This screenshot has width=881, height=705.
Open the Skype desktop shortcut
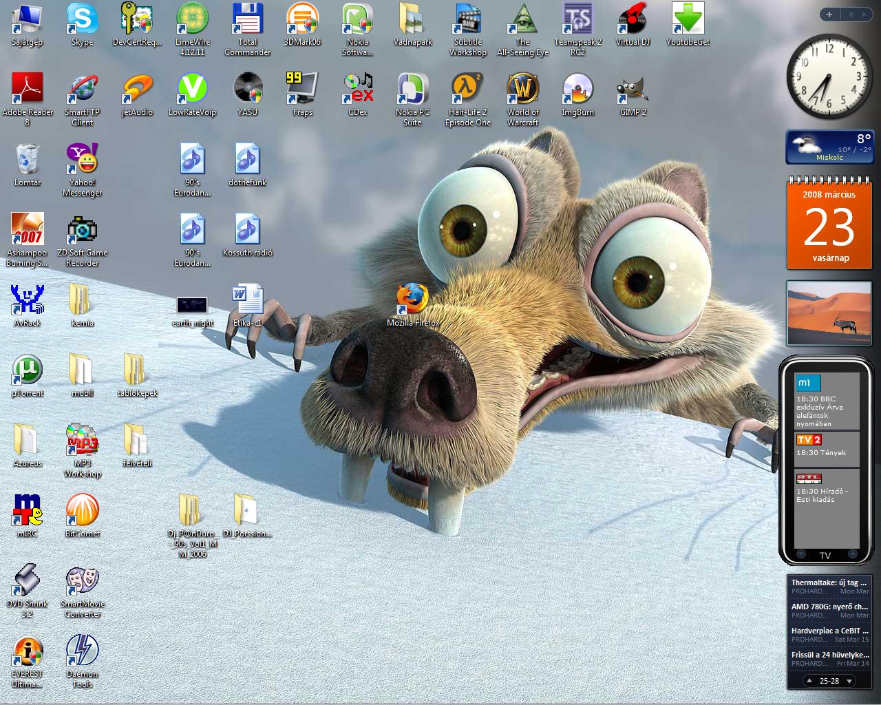coord(82,20)
